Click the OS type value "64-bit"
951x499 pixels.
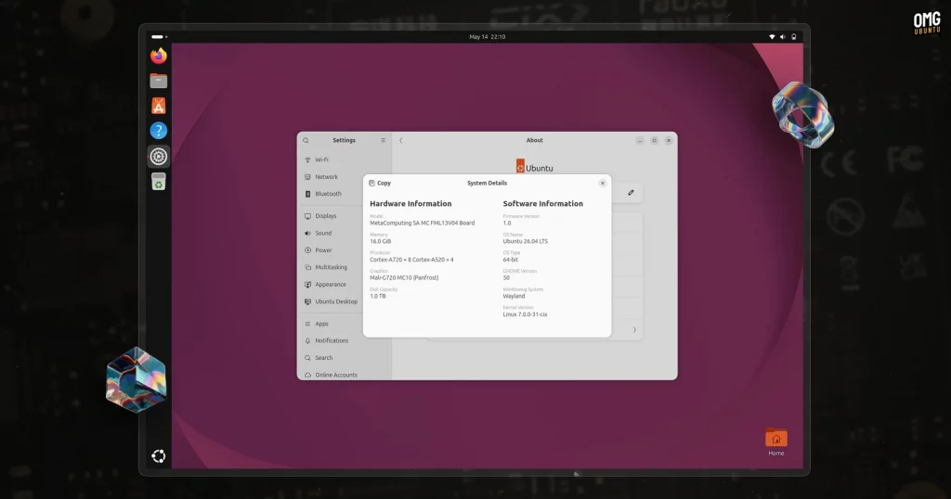click(511, 260)
